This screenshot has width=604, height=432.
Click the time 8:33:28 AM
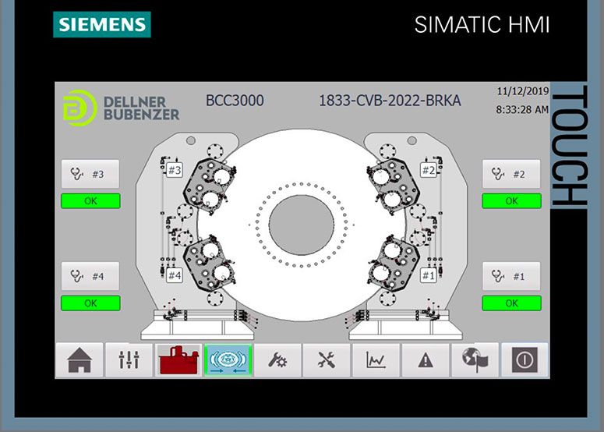coord(522,110)
